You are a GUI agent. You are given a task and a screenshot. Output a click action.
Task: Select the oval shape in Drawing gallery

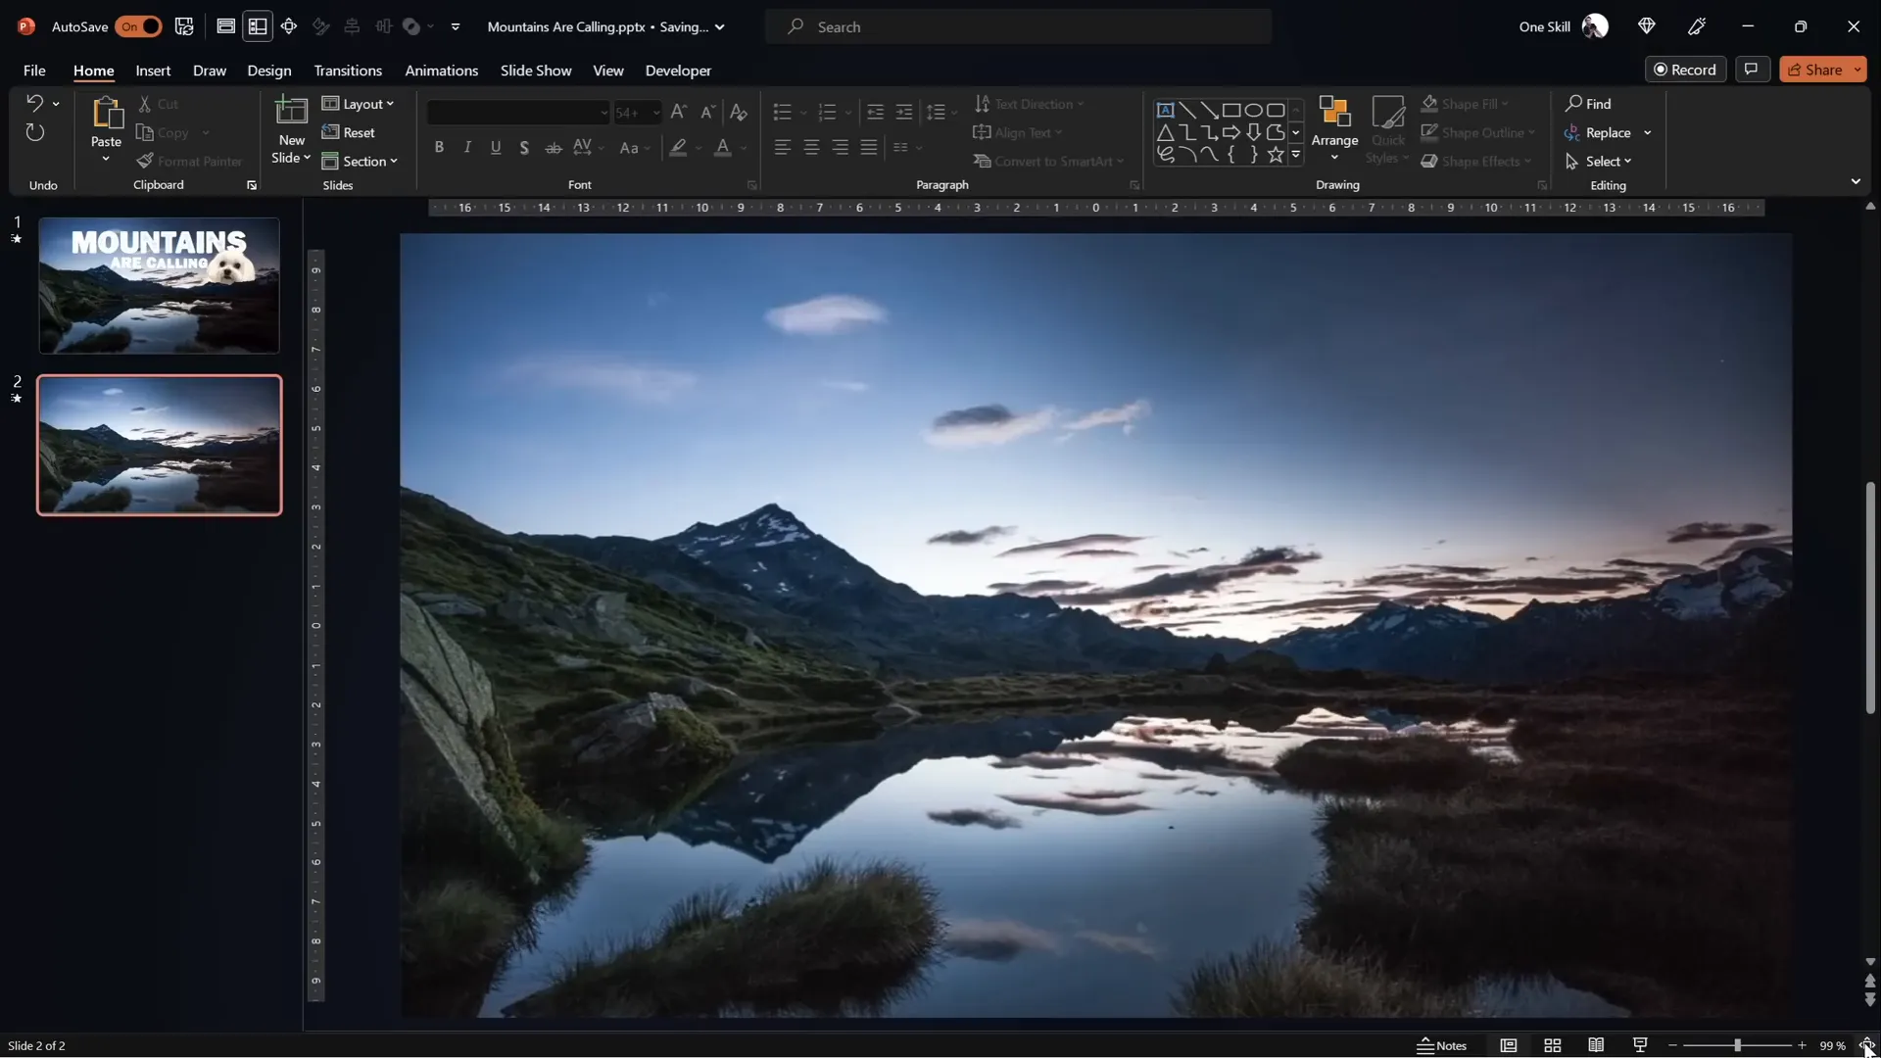(1254, 110)
